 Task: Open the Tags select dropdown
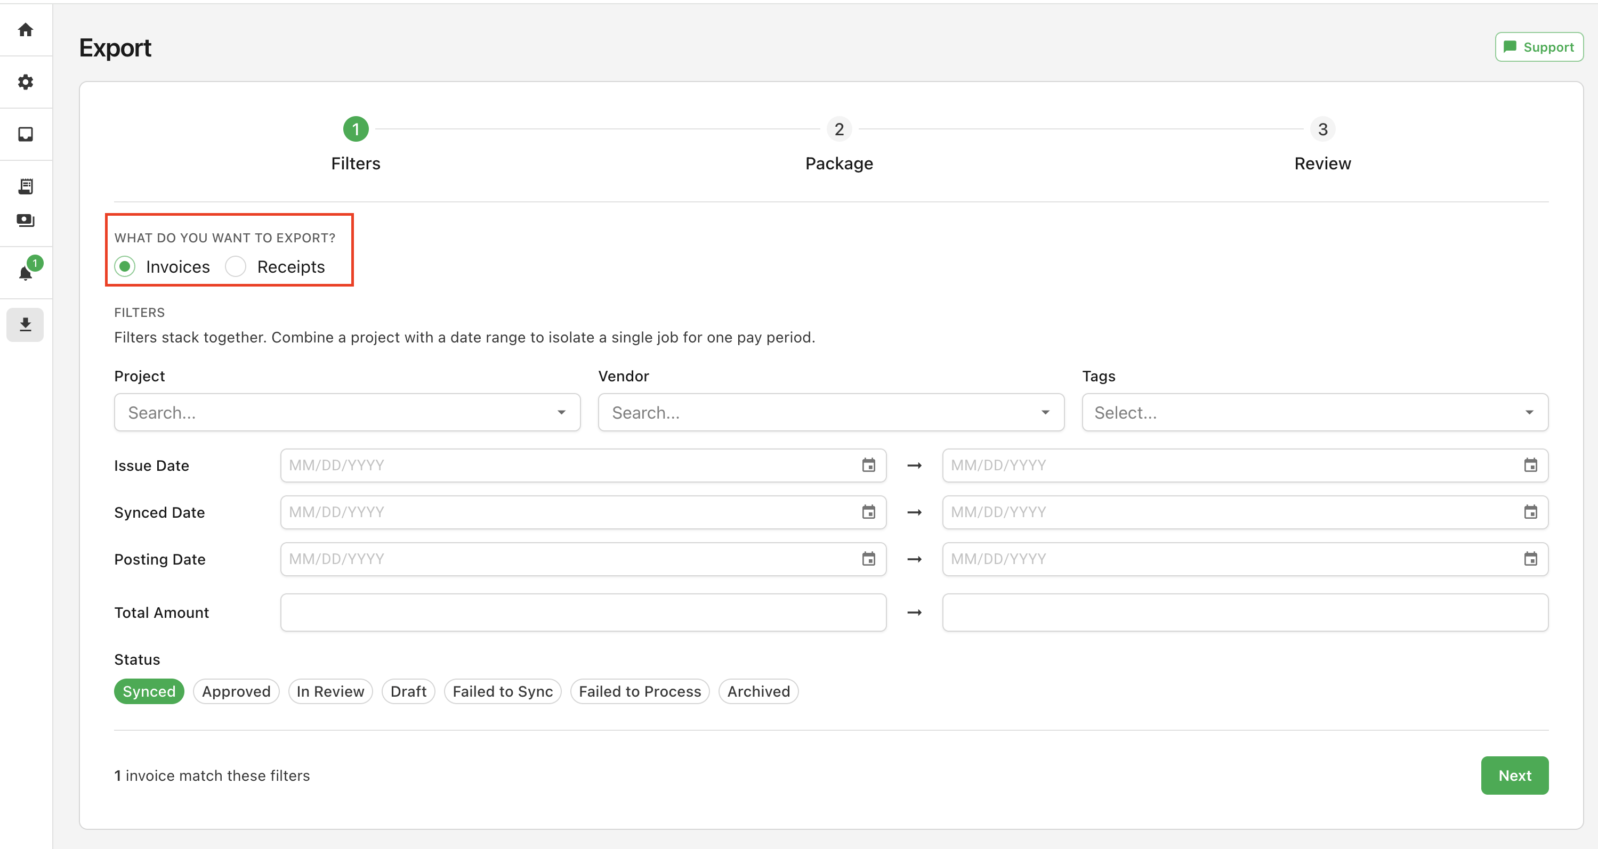click(x=1314, y=412)
